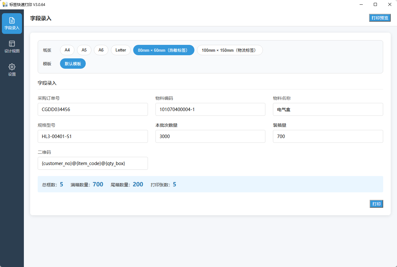This screenshot has height=267, width=397.
Task: Click the 物料名称 field label
Action: [x=282, y=98]
